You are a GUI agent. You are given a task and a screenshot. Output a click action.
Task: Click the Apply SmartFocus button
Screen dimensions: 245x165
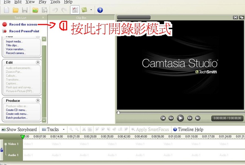coord(150,129)
